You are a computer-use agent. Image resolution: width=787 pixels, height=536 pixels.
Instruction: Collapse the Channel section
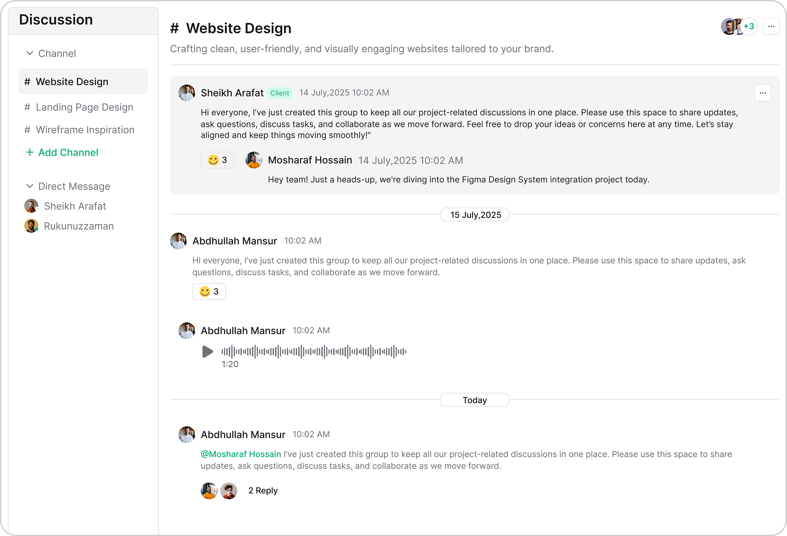(x=29, y=53)
